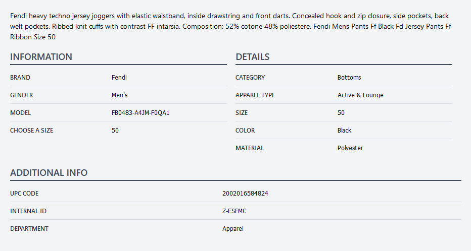
Task: Click the ADDITIONAL INFO section heading
Action: click(x=49, y=173)
